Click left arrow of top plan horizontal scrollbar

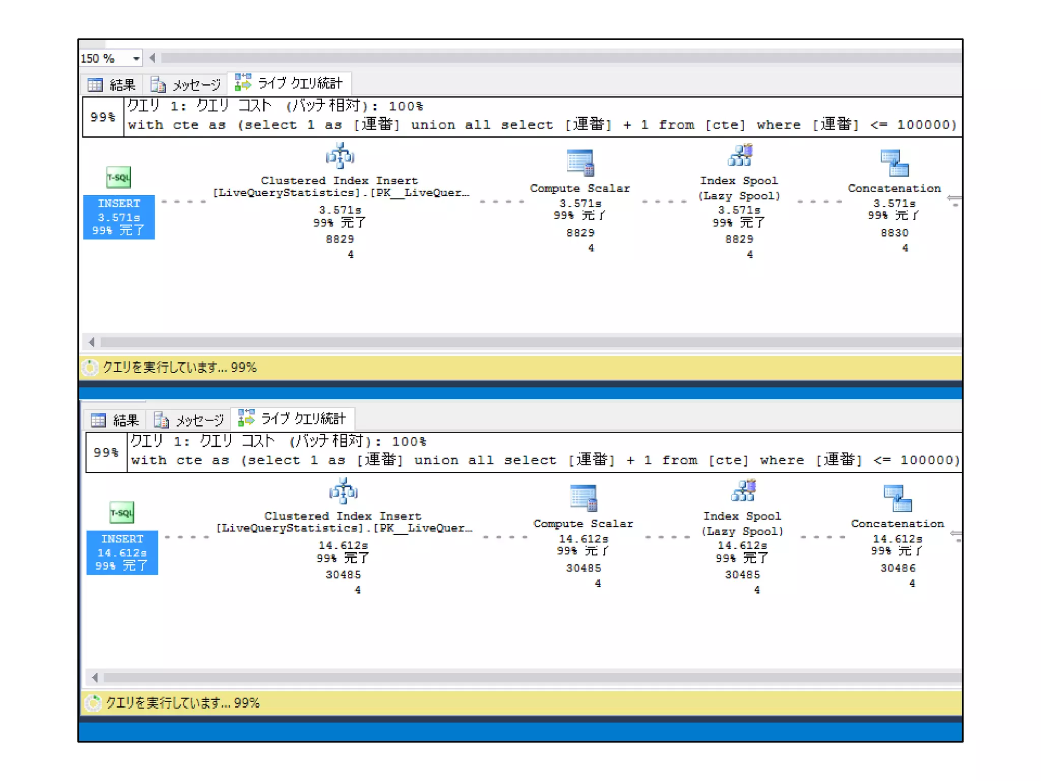tap(91, 342)
